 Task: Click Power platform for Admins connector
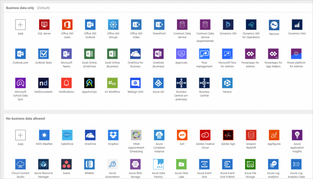click(296, 54)
